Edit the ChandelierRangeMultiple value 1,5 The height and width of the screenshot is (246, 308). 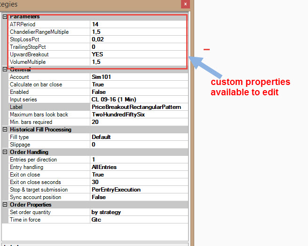click(139, 32)
